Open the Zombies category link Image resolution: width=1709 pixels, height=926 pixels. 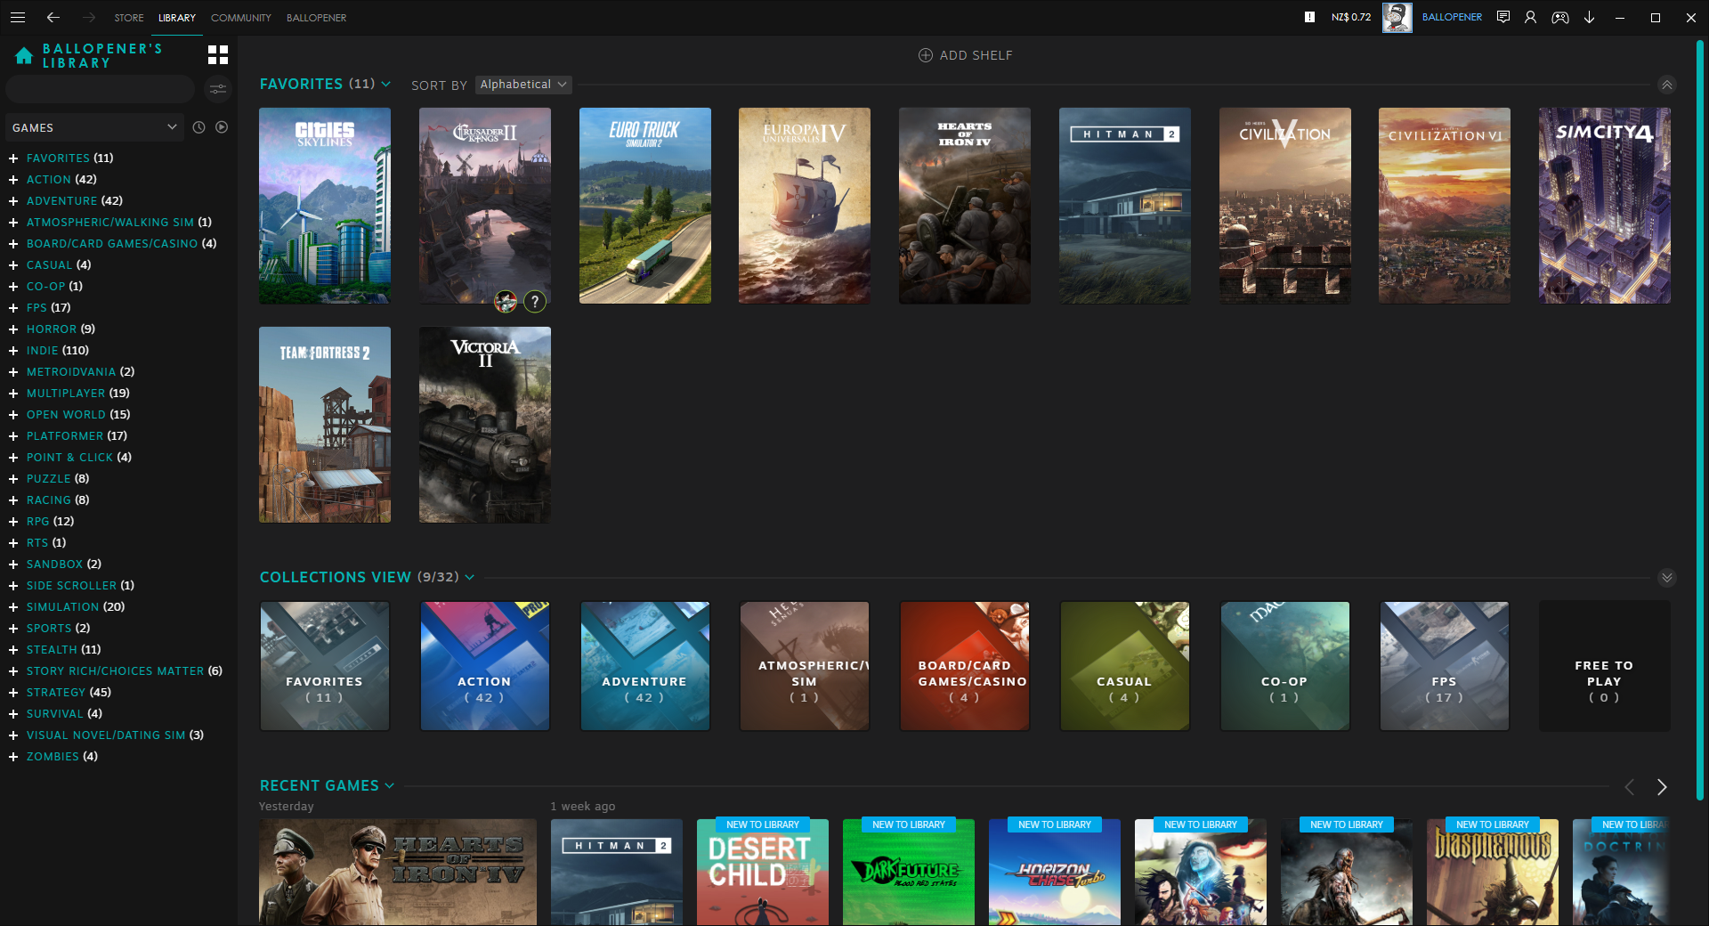53,757
